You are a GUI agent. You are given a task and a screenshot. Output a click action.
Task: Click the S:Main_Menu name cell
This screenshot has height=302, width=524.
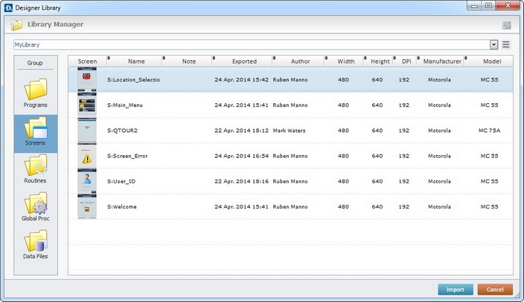click(125, 105)
